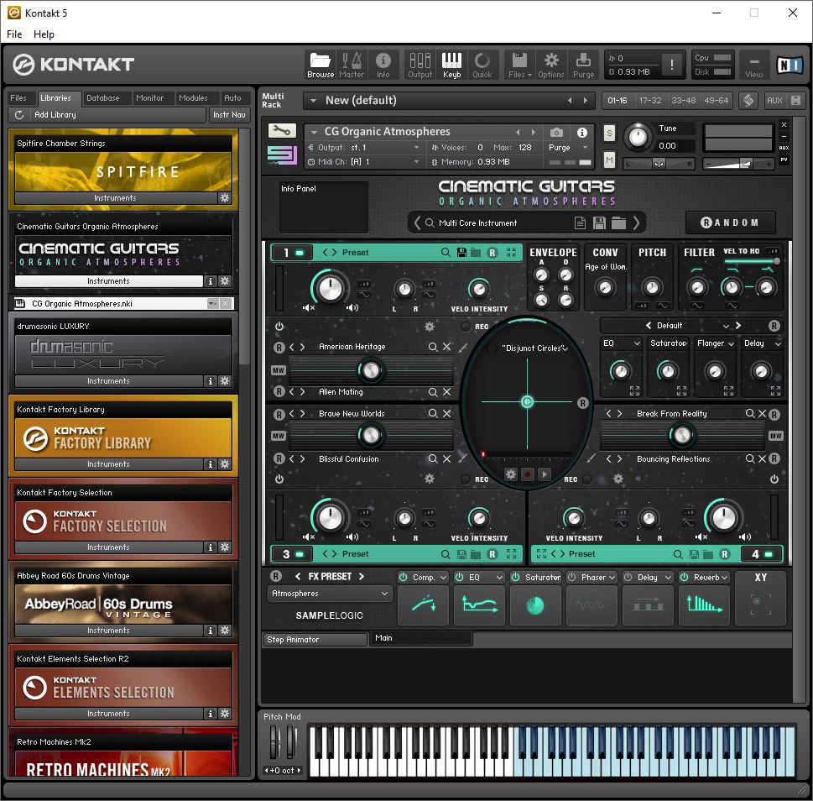Toggle core 1 enable switch
Screen dimensions: 813x801
[x=300, y=253]
